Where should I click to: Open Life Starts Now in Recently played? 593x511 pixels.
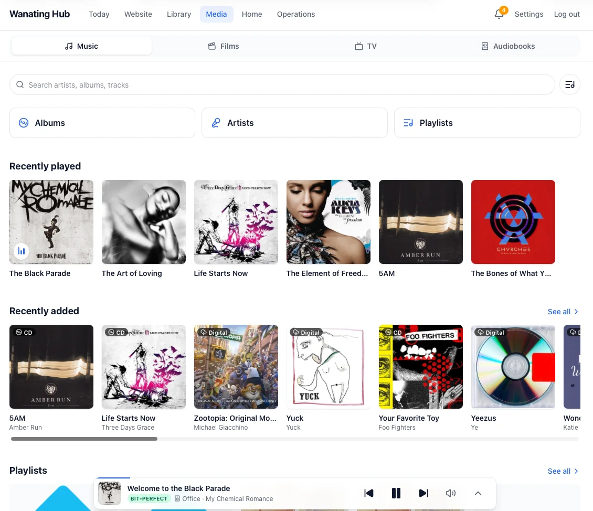[236, 222]
